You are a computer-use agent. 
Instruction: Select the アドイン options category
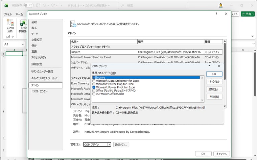(x=46, y=85)
